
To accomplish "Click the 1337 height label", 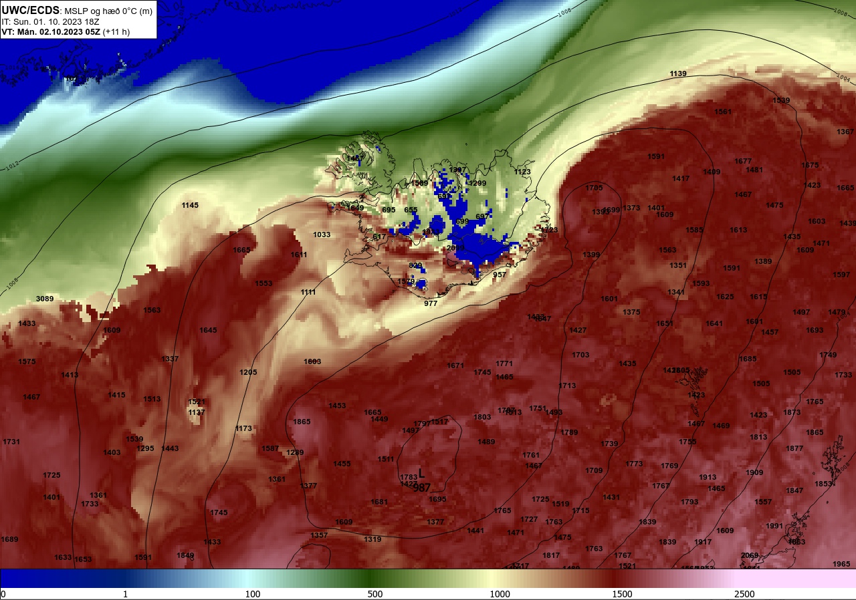I will tap(170, 359).
